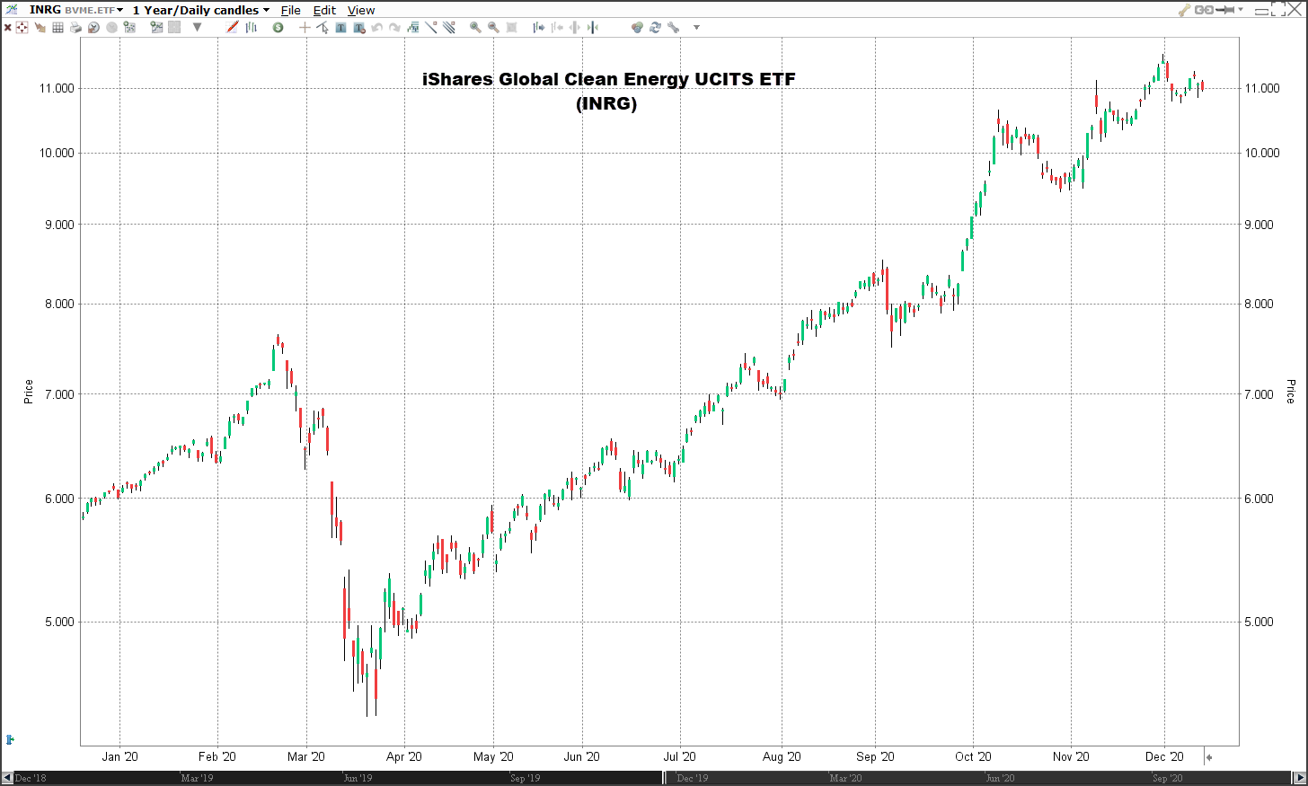1308x786 pixels.
Task: Click the scrollbar left arrow button
Action: (7, 778)
